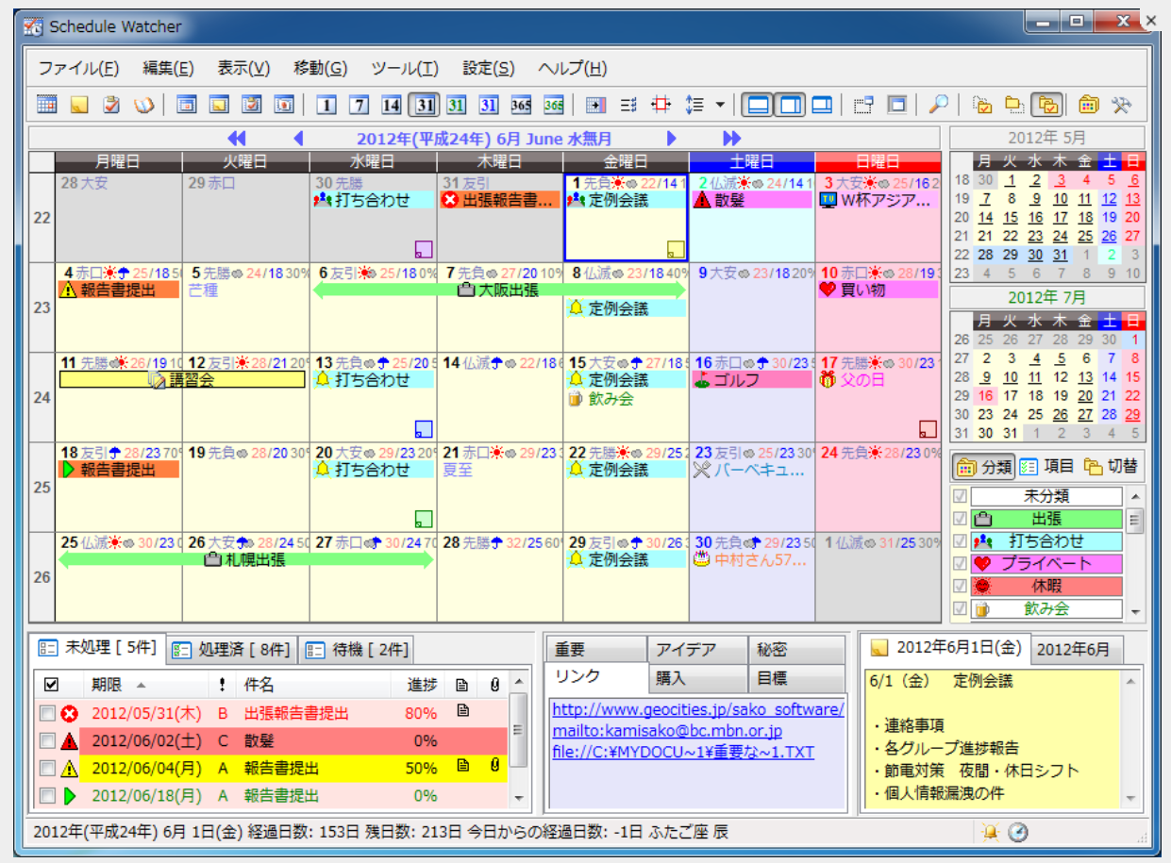Viewport: 1171px width, 863px height.
Task: Toggle the select-all checkbox in to-do header
Action: (51, 684)
